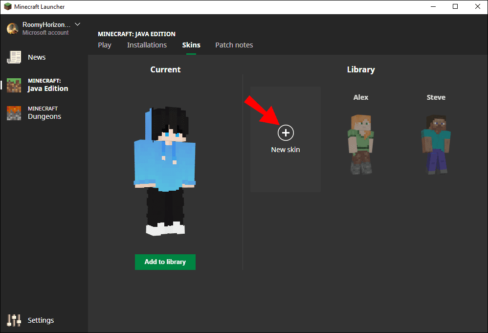Maximize the Minecraft Launcher window
The height and width of the screenshot is (333, 488).
click(x=455, y=7)
